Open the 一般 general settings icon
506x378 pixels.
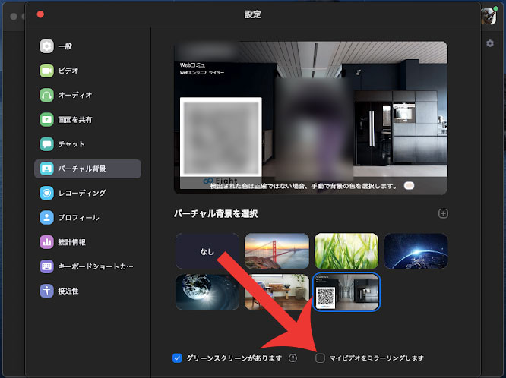(x=46, y=46)
